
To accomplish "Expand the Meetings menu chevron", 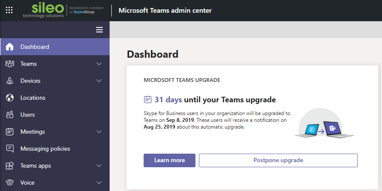I will coord(99,132).
